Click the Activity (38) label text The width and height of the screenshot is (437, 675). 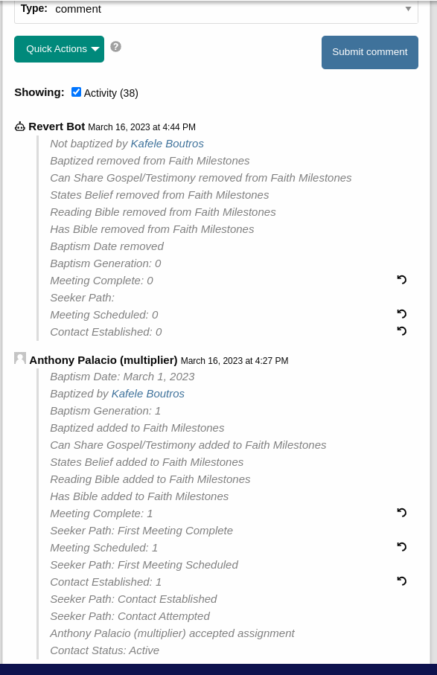(111, 93)
